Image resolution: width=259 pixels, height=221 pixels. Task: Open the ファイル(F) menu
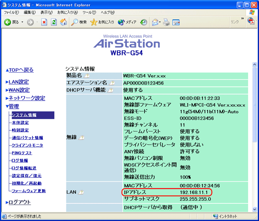11,13
